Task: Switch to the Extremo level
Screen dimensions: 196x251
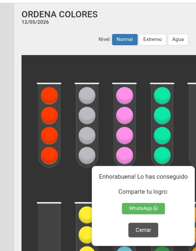Action: click(153, 39)
